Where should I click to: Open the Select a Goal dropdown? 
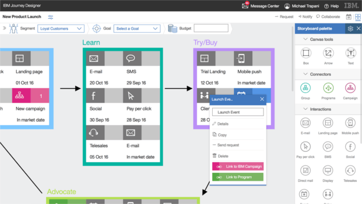click(137, 28)
